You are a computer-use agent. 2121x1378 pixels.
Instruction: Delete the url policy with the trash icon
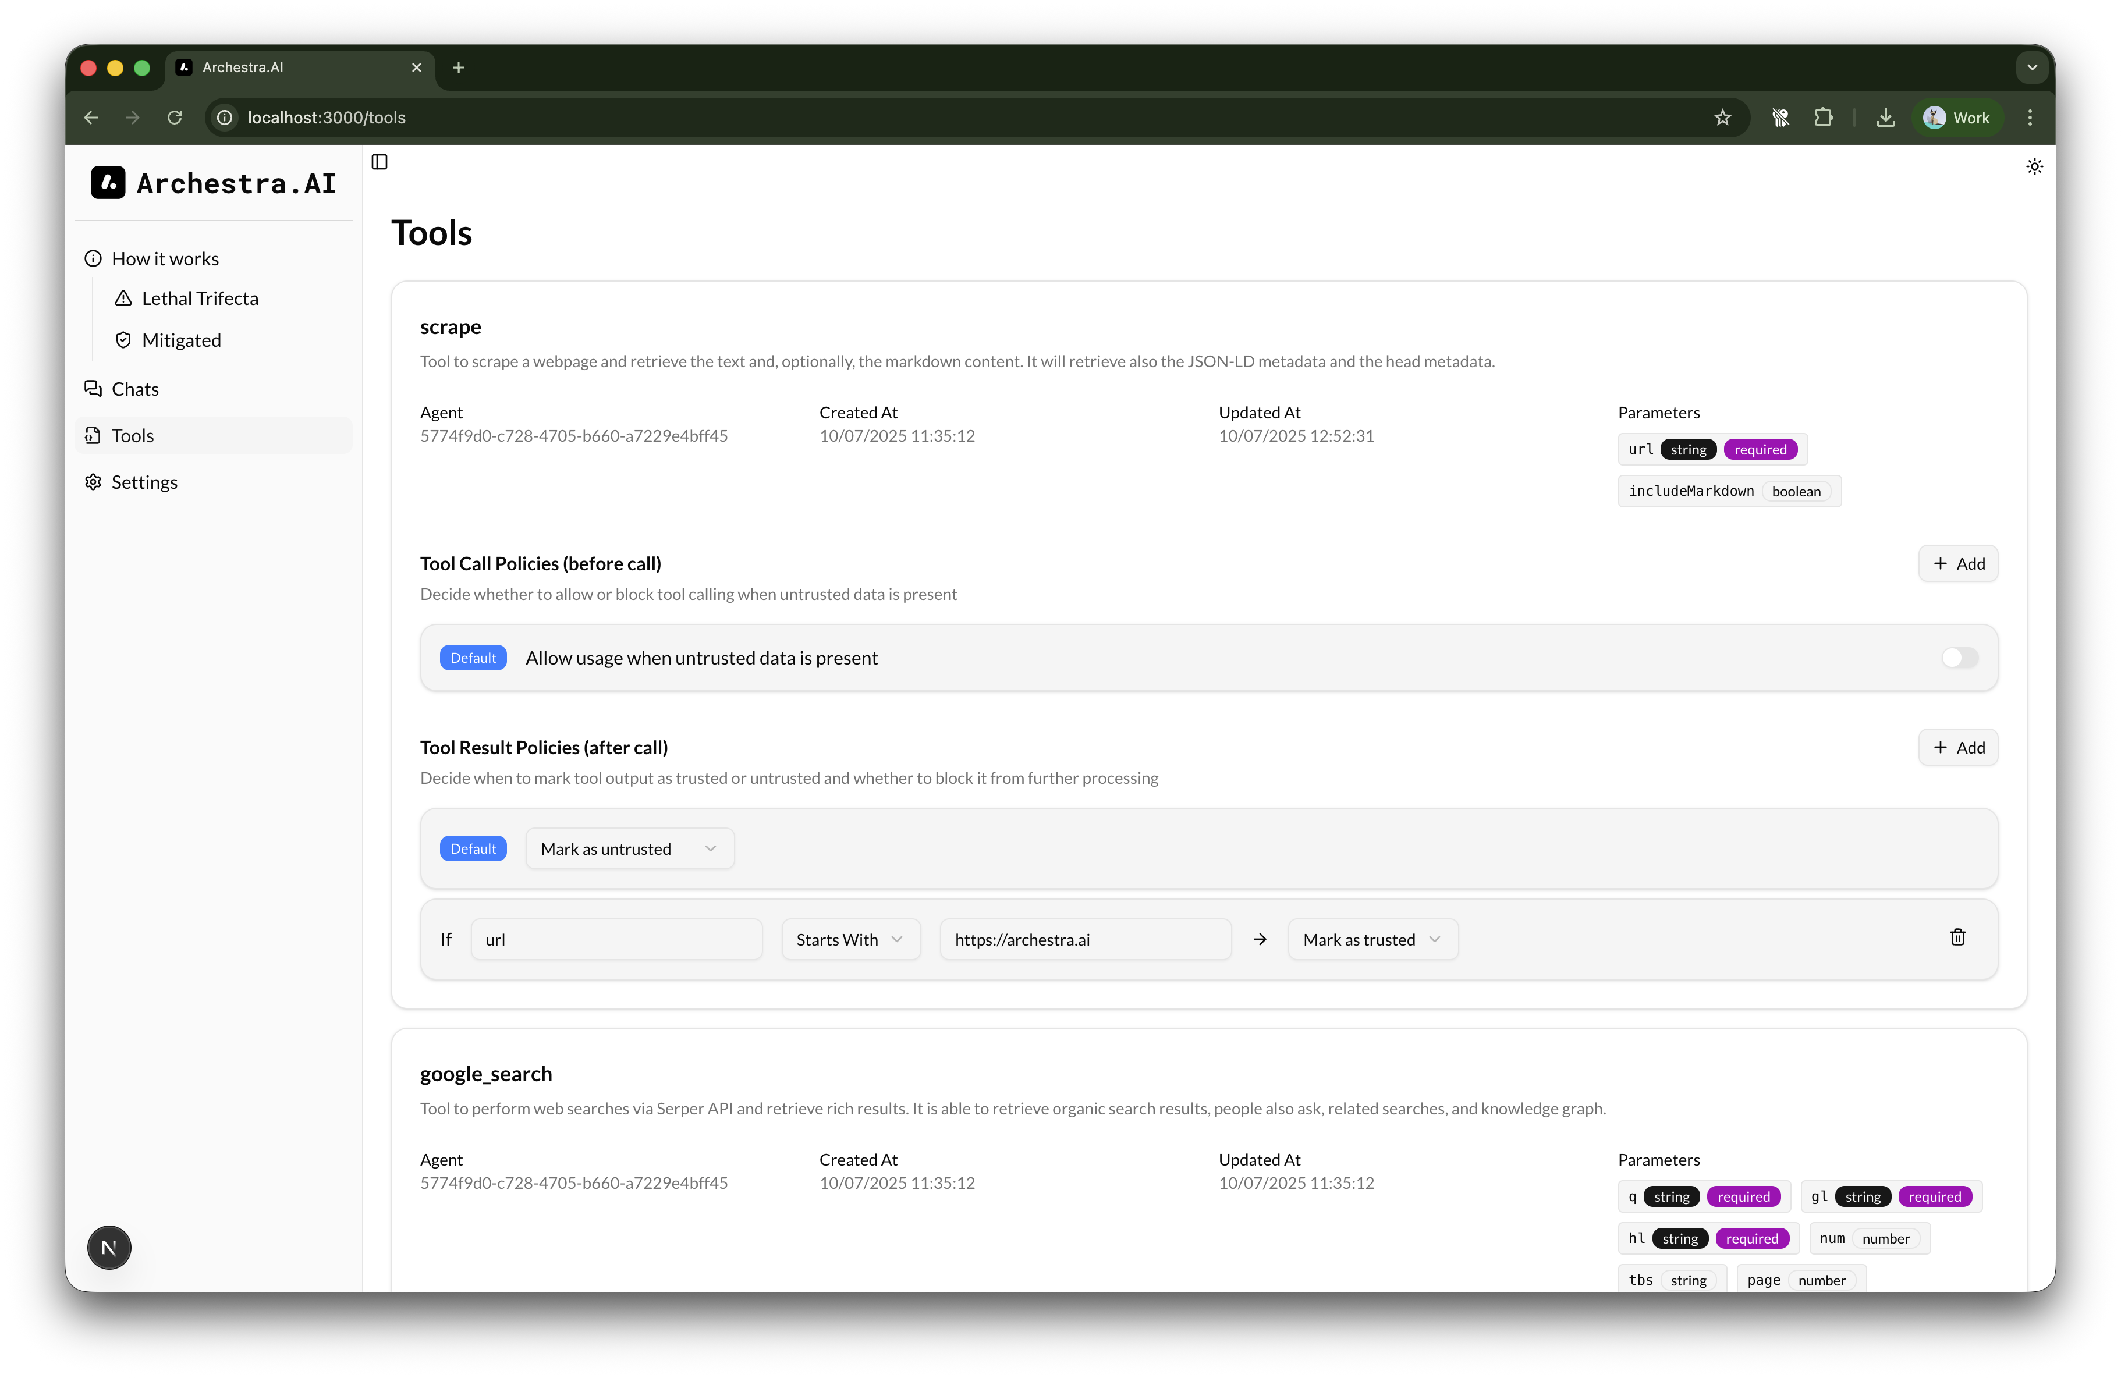pyautogui.click(x=1957, y=937)
